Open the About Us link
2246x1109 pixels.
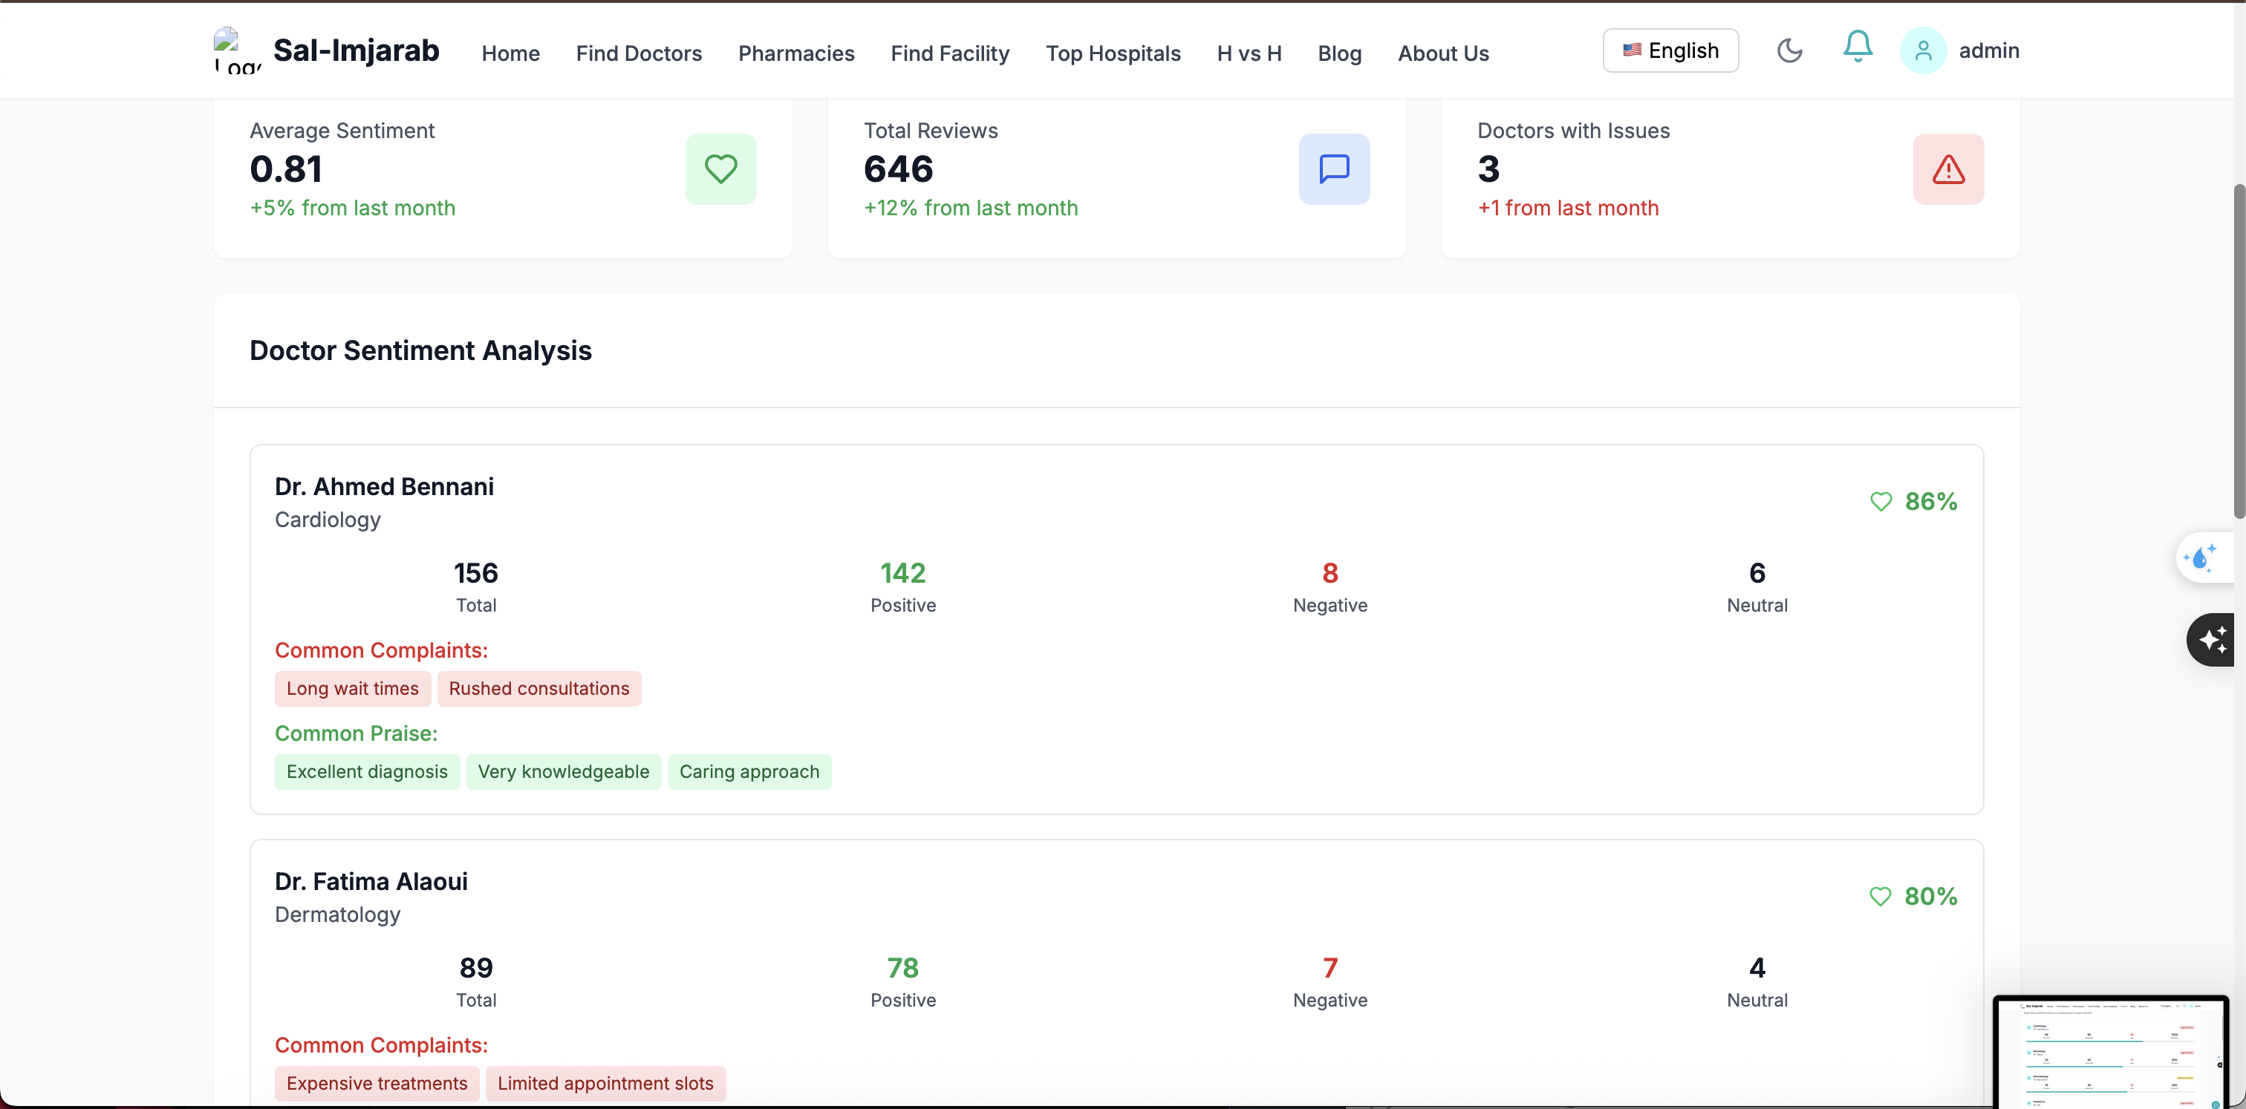click(1443, 53)
